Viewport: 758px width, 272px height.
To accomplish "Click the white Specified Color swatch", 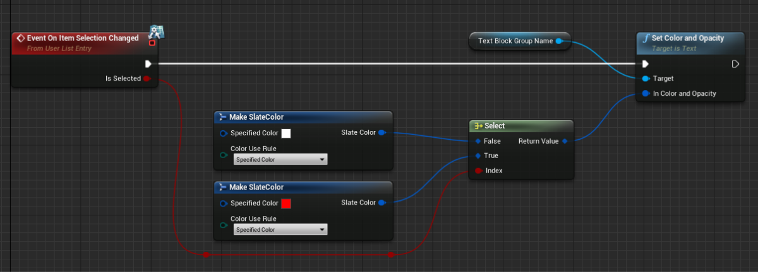I will (x=286, y=133).
